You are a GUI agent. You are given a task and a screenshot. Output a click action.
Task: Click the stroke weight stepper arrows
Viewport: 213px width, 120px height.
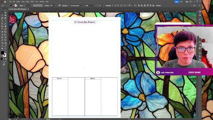(x=25, y=6)
